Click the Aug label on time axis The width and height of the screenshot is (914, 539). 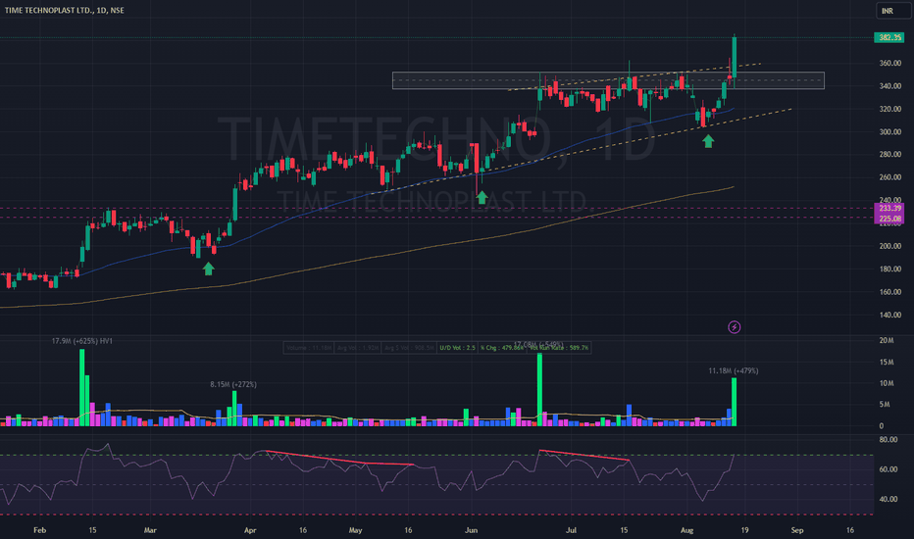(687, 530)
